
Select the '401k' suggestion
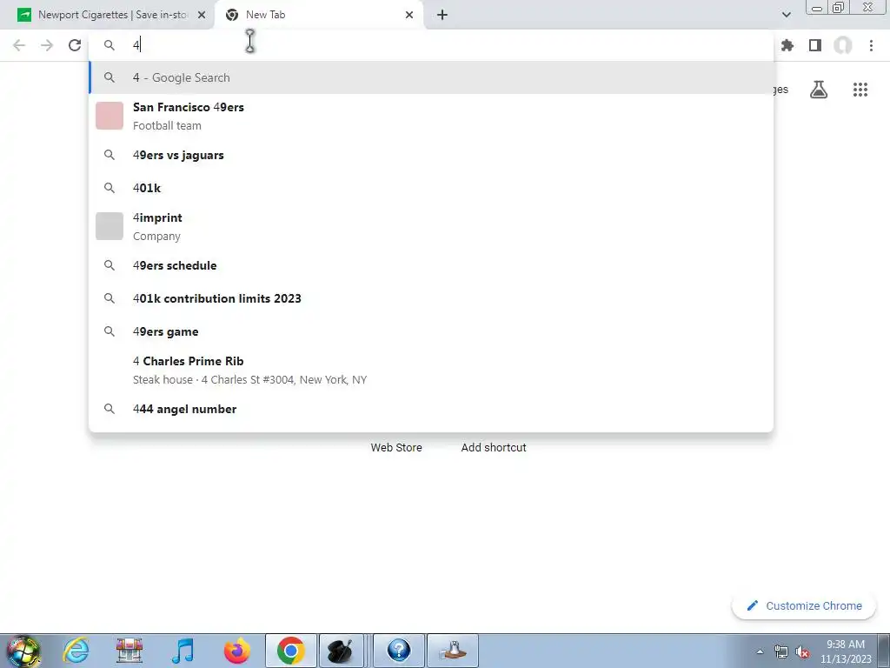431,188
